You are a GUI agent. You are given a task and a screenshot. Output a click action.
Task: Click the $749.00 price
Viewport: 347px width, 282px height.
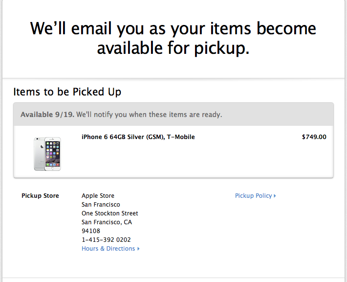tap(314, 137)
